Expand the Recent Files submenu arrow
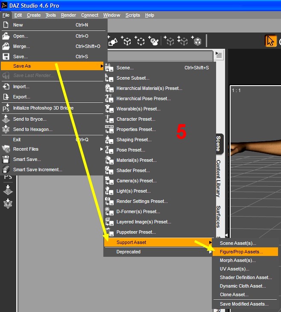Screen dimensions: 281x312 click(x=102, y=149)
